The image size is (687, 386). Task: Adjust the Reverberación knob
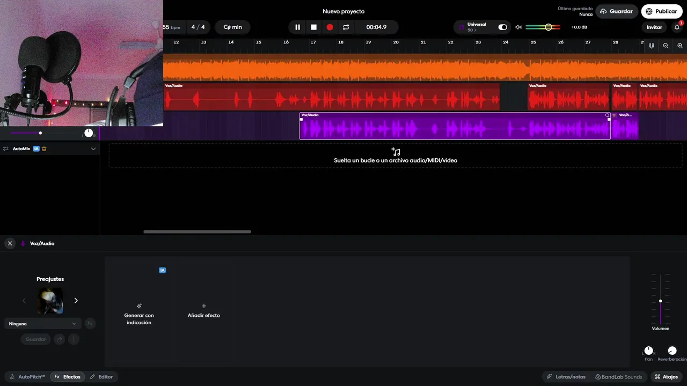672,351
